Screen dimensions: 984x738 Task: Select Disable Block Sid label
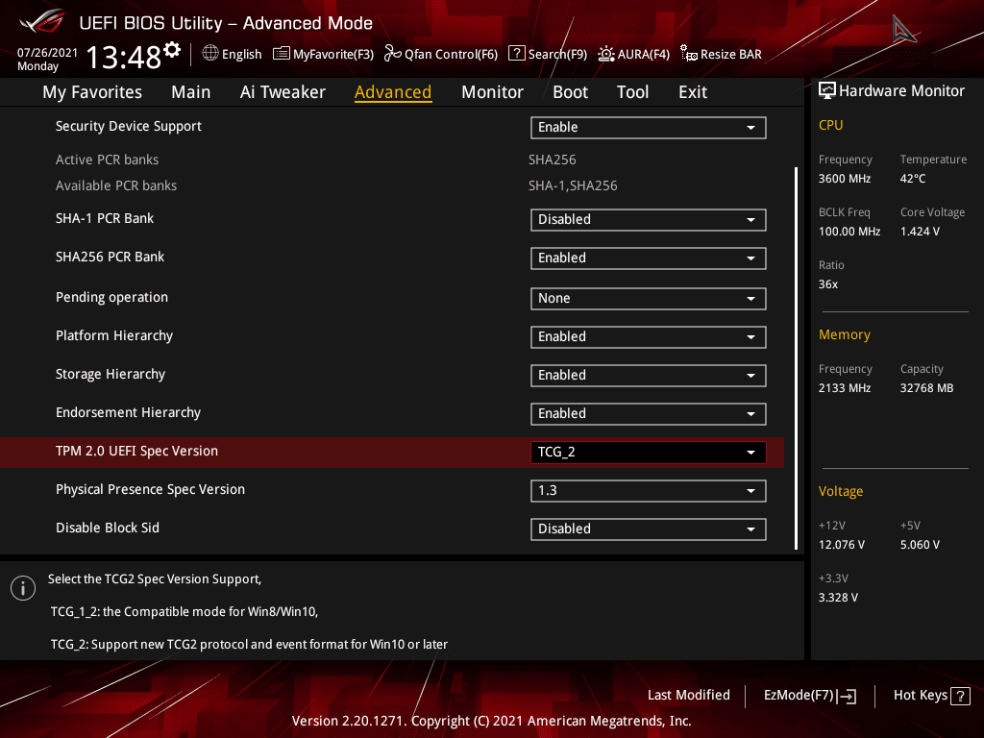(108, 528)
